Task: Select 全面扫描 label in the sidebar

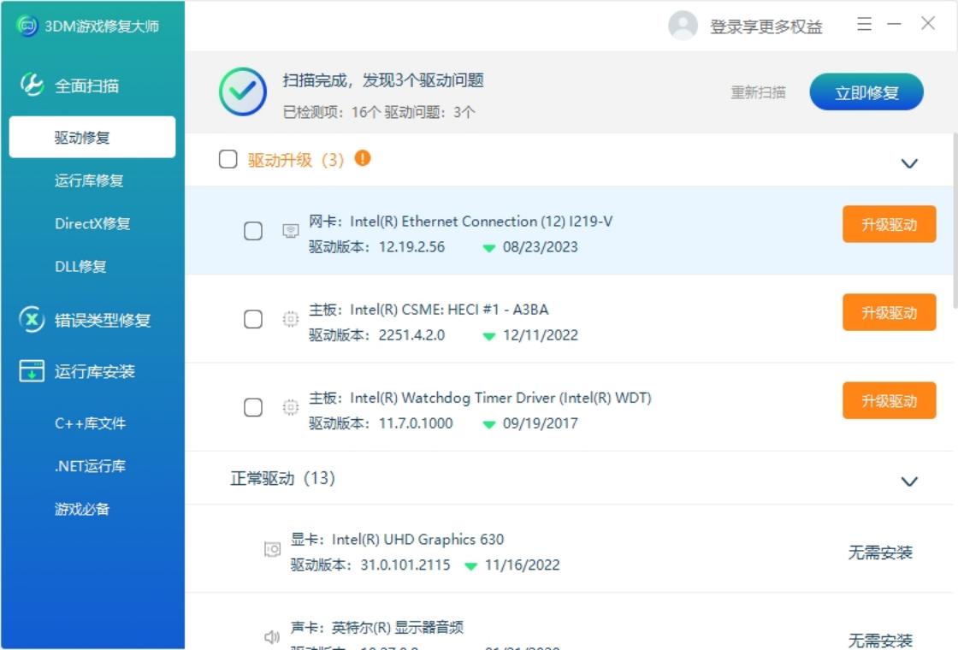Action: [86, 86]
